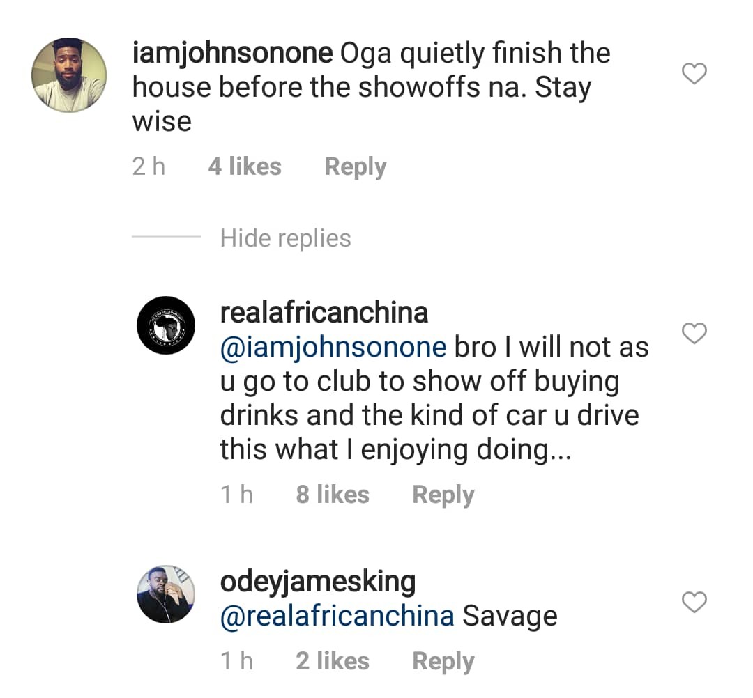View the 8 likes list
This screenshot has height=698, width=753.
click(x=332, y=495)
